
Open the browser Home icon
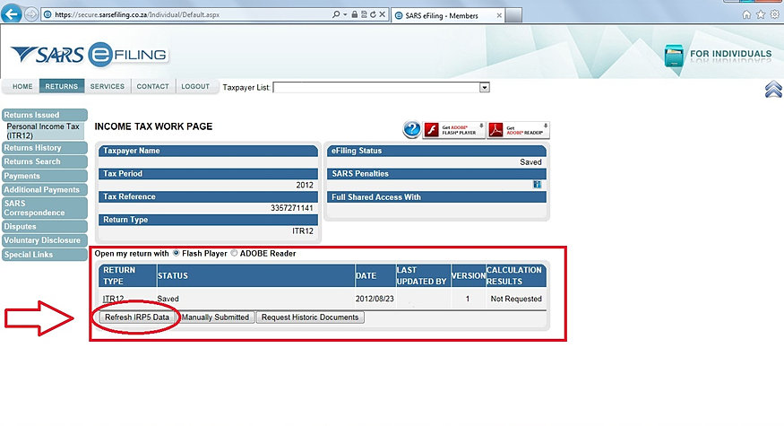746,14
